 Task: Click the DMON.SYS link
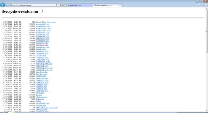pyautogui.click(x=40, y=93)
